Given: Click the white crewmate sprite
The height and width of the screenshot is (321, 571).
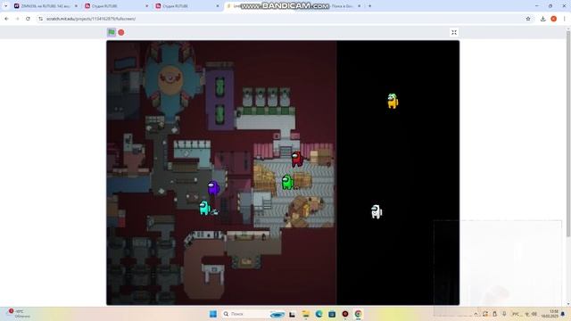Looking at the screenshot, I should 377,211.
